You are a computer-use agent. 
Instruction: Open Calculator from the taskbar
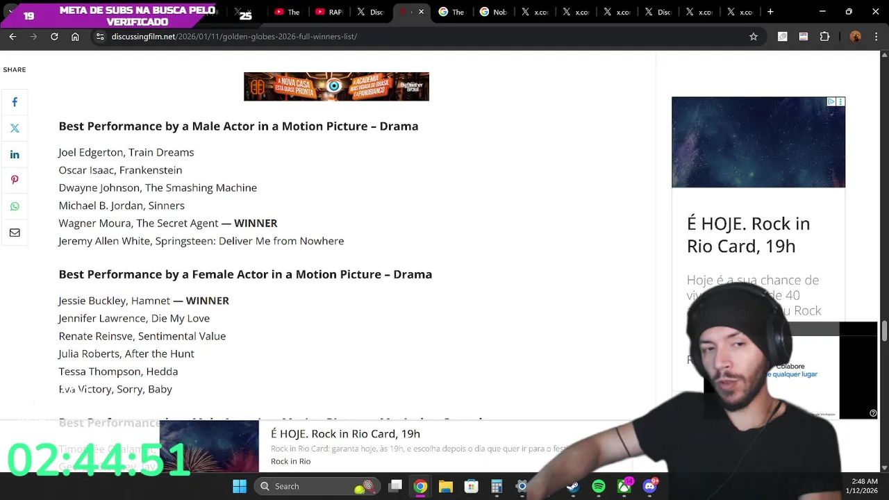click(497, 486)
